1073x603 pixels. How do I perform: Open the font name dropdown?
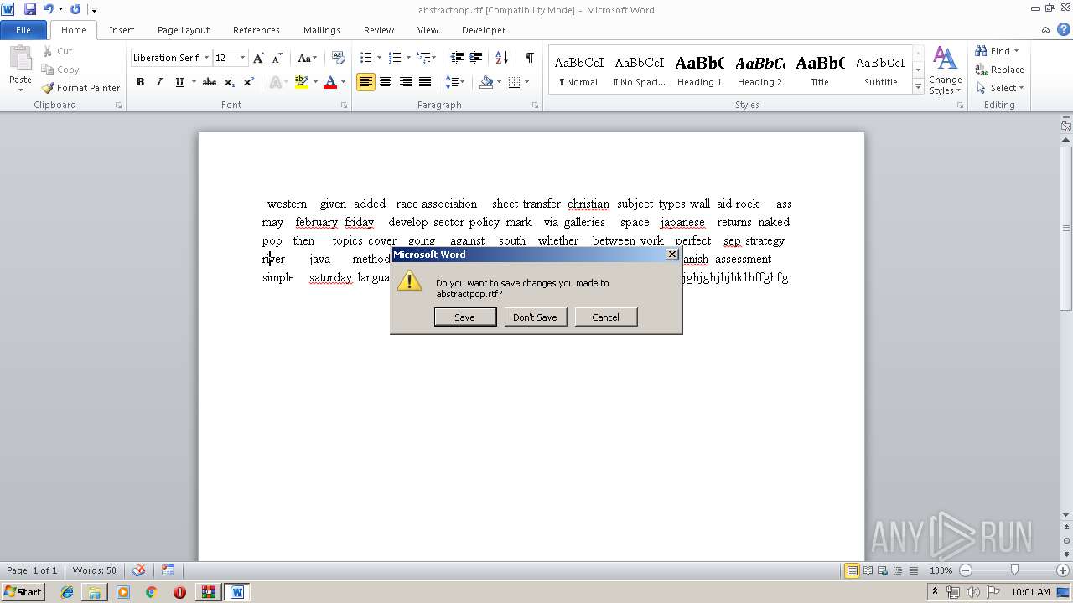click(x=206, y=58)
